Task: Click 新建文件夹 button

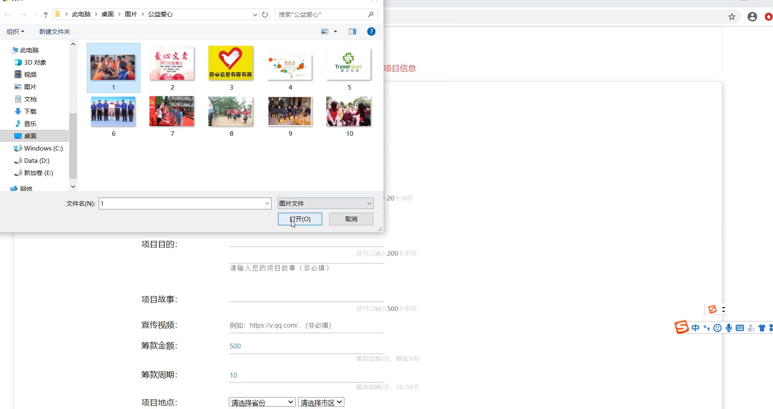Action: (x=54, y=31)
